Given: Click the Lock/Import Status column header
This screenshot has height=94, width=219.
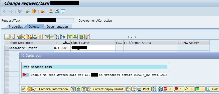Looking at the screenshot, I should coord(150,43).
